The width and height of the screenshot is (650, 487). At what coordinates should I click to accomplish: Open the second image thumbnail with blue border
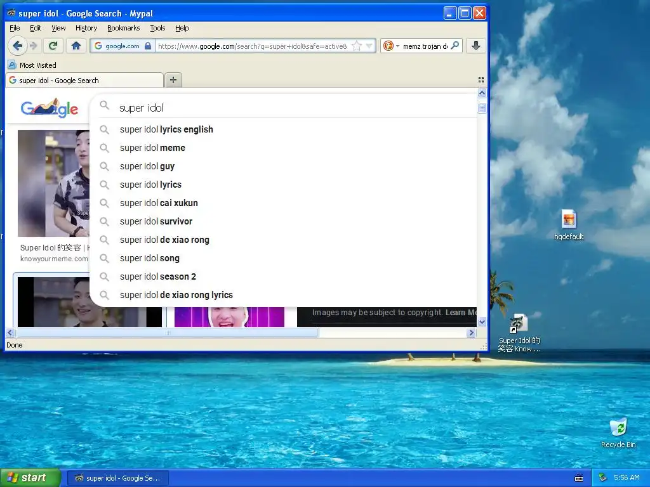coord(90,302)
